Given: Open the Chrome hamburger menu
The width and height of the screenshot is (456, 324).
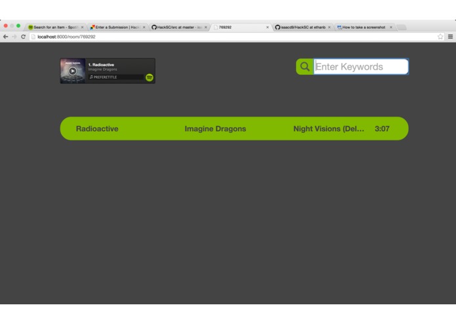Looking at the screenshot, I should click(x=450, y=37).
